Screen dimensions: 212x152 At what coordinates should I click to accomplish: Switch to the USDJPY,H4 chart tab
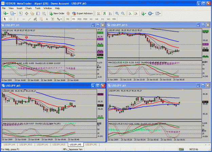pyautogui.click(x=9, y=145)
